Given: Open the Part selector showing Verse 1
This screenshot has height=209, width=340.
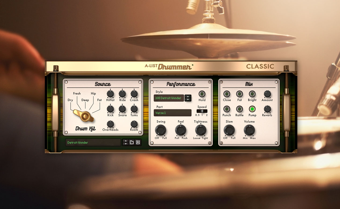Looking at the screenshot, I should point(173,113).
